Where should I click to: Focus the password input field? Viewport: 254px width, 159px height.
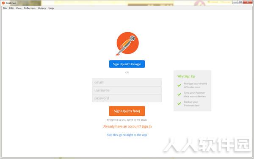point(127,98)
